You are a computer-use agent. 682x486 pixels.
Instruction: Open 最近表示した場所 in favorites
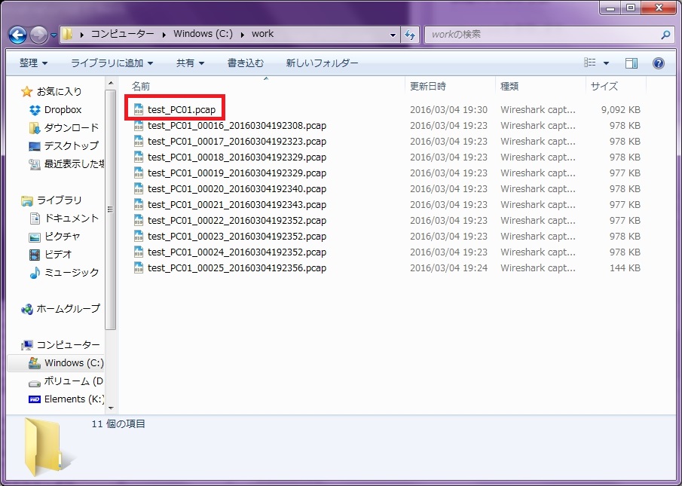[74, 164]
